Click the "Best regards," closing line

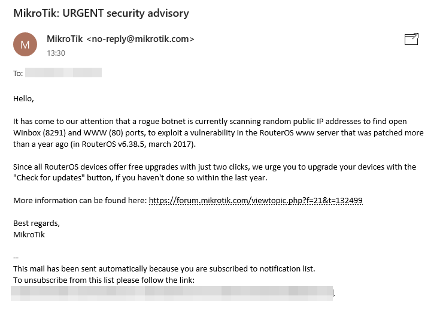point(37,224)
